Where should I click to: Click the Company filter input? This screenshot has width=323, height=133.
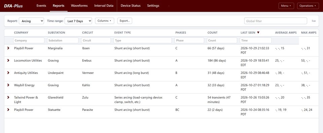click(x=29, y=41)
